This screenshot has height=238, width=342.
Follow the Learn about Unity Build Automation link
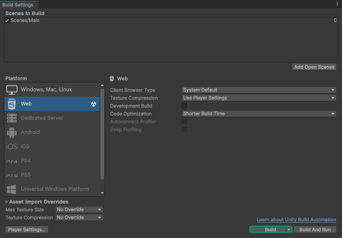296,219
